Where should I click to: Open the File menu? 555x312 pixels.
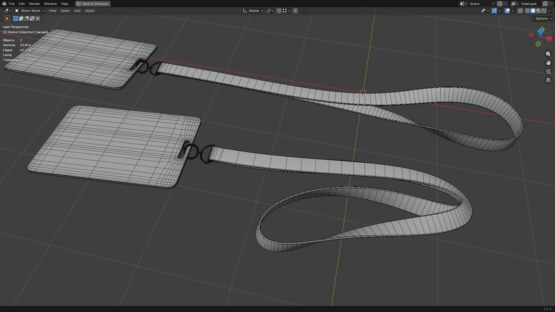12,4
